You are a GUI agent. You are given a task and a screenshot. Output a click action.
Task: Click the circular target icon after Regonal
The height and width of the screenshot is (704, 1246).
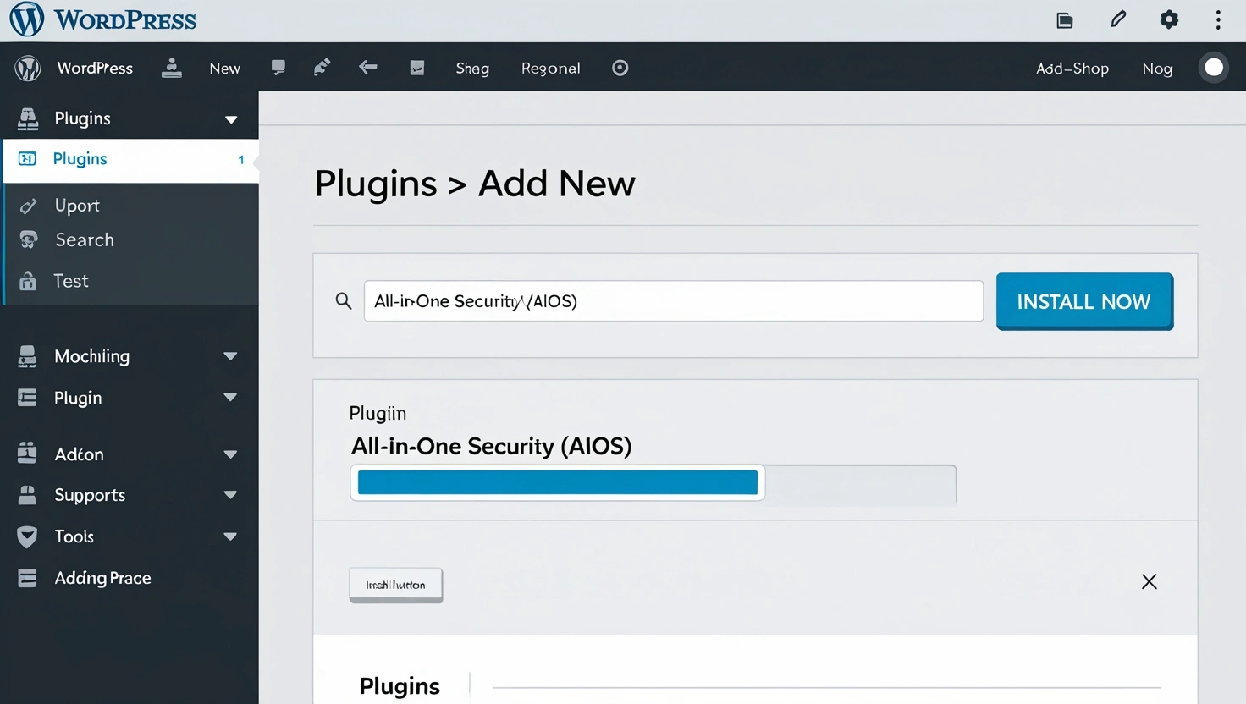click(620, 68)
